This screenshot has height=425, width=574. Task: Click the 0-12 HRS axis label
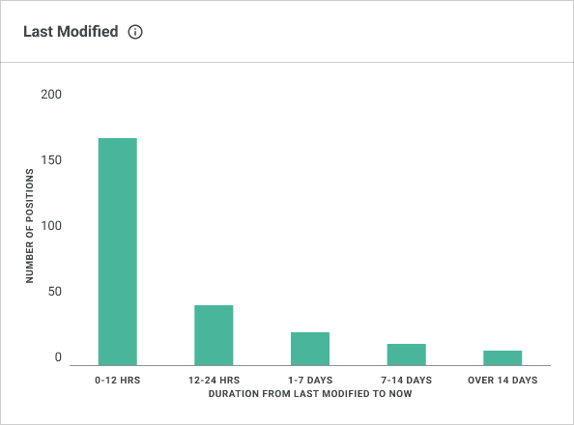click(x=118, y=380)
